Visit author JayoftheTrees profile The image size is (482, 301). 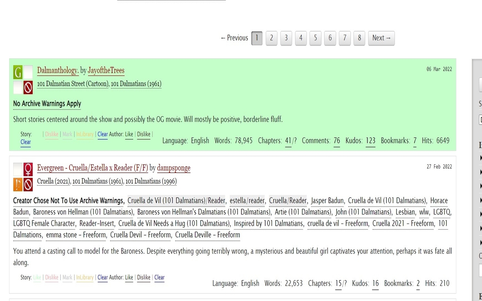[x=106, y=70]
